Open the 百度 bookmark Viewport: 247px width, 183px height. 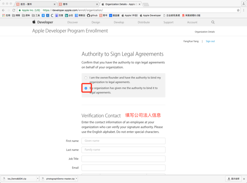pyautogui.click(x=59, y=16)
